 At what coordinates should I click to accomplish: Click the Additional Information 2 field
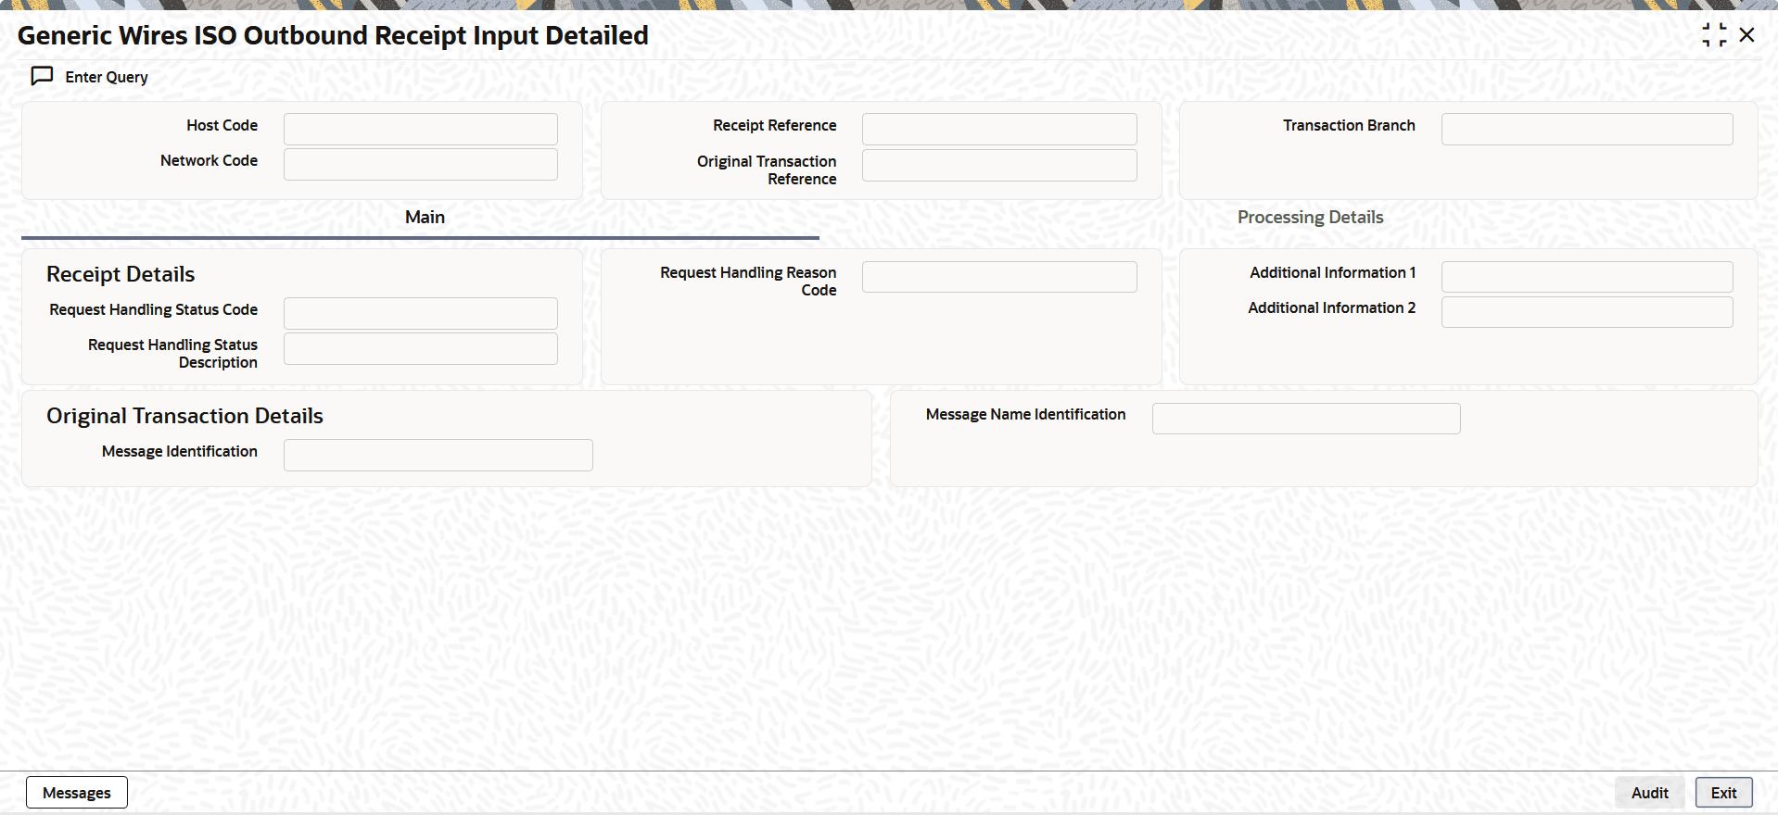[1587, 312]
